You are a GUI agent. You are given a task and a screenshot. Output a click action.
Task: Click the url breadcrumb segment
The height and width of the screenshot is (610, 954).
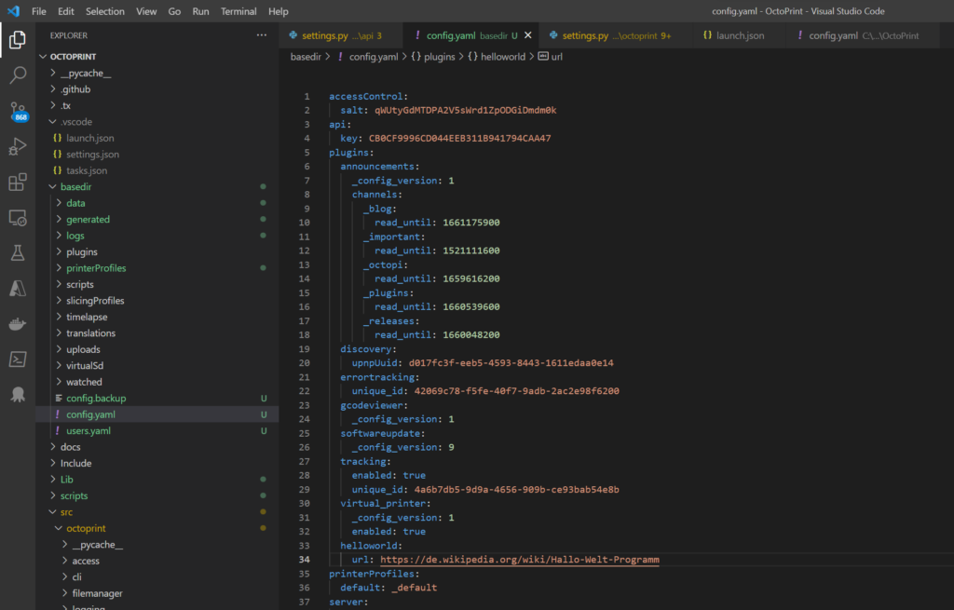tap(557, 57)
